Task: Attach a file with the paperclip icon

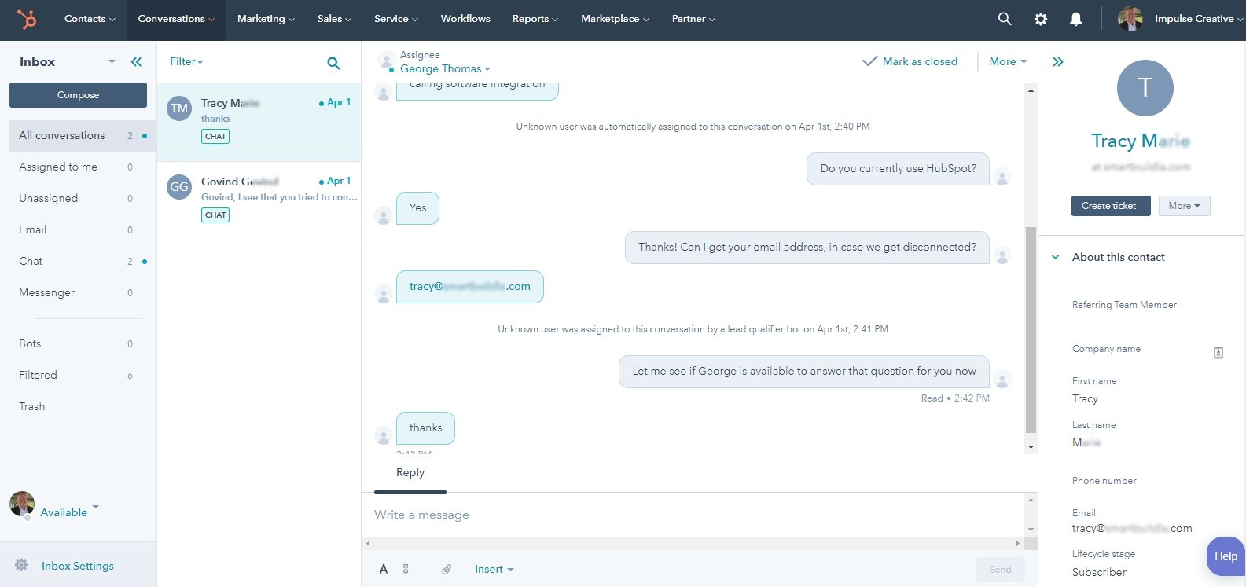Action: point(446,569)
